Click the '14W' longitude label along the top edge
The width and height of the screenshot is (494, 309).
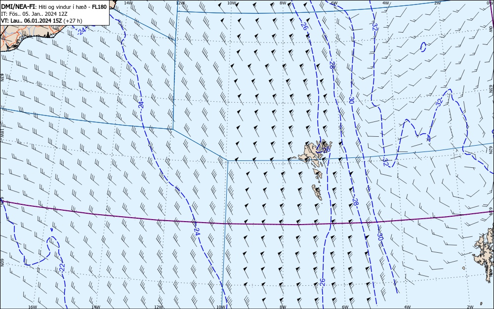coord(128,2)
